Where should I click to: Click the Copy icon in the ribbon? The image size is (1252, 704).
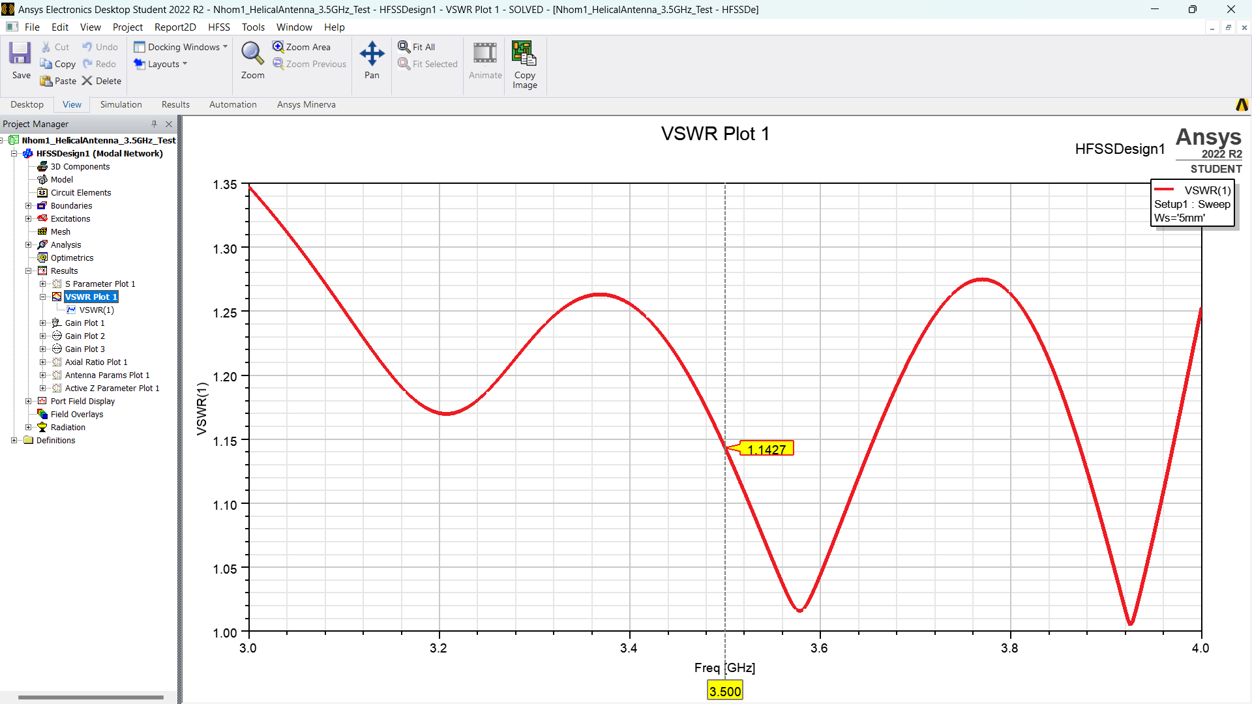(46, 64)
